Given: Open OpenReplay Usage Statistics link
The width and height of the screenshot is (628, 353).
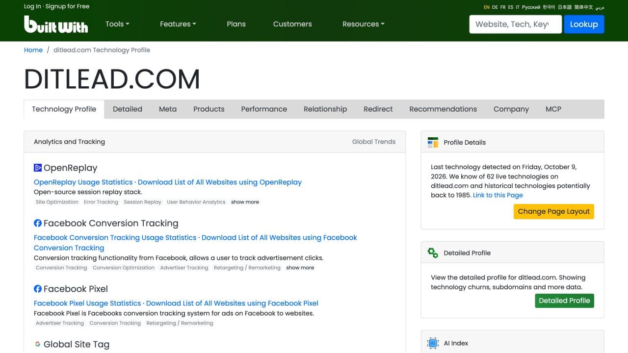Looking at the screenshot, I should tap(83, 182).
